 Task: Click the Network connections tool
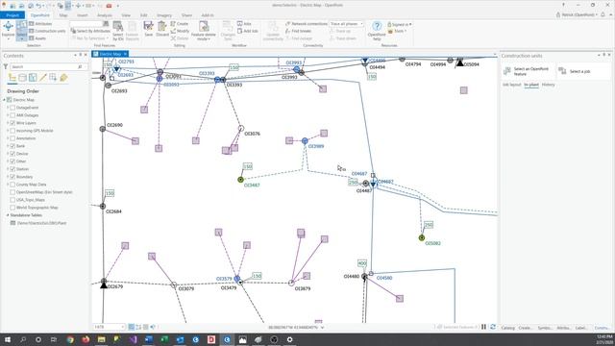point(307,24)
